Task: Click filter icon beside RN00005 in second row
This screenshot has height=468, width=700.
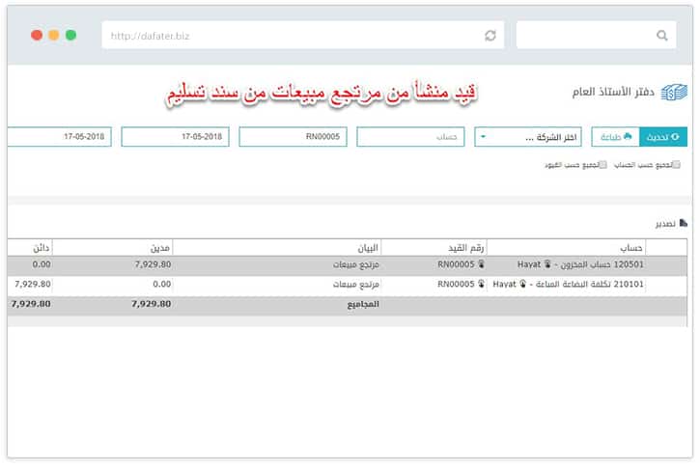Action: coord(482,285)
